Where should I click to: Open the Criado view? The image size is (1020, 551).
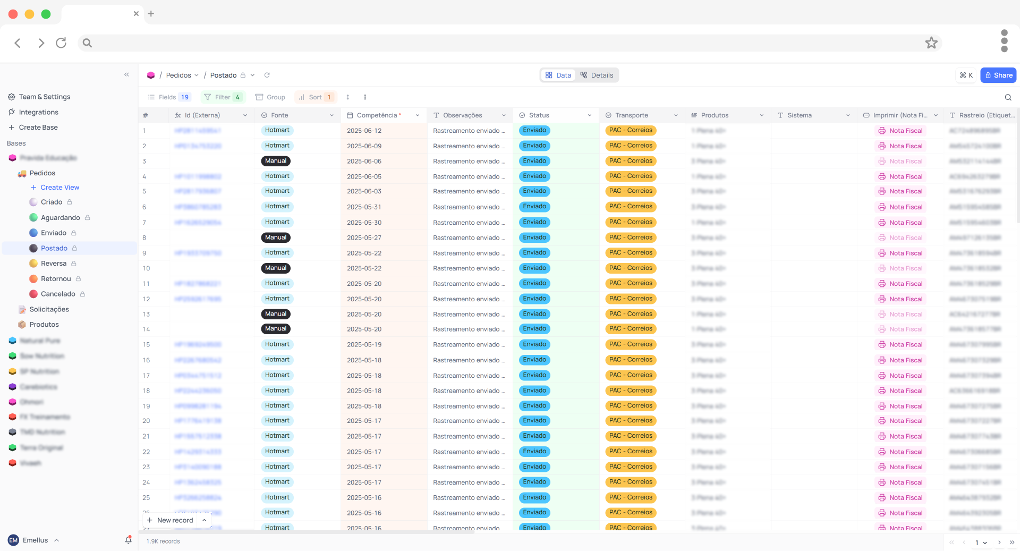click(52, 202)
